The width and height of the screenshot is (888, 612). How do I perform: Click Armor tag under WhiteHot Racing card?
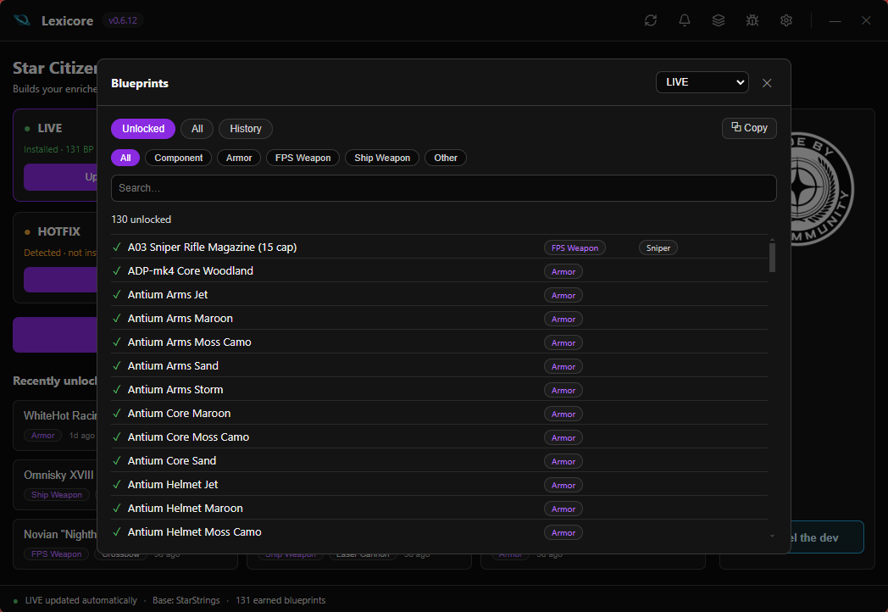pyautogui.click(x=43, y=435)
